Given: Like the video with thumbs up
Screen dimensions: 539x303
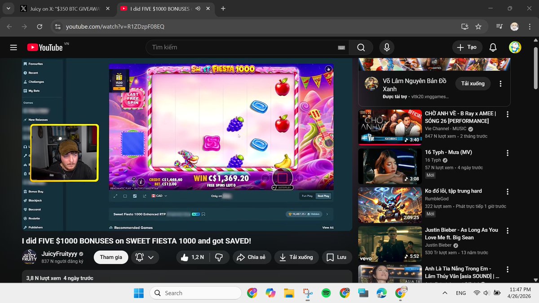Looking at the screenshot, I should click(x=193, y=257).
